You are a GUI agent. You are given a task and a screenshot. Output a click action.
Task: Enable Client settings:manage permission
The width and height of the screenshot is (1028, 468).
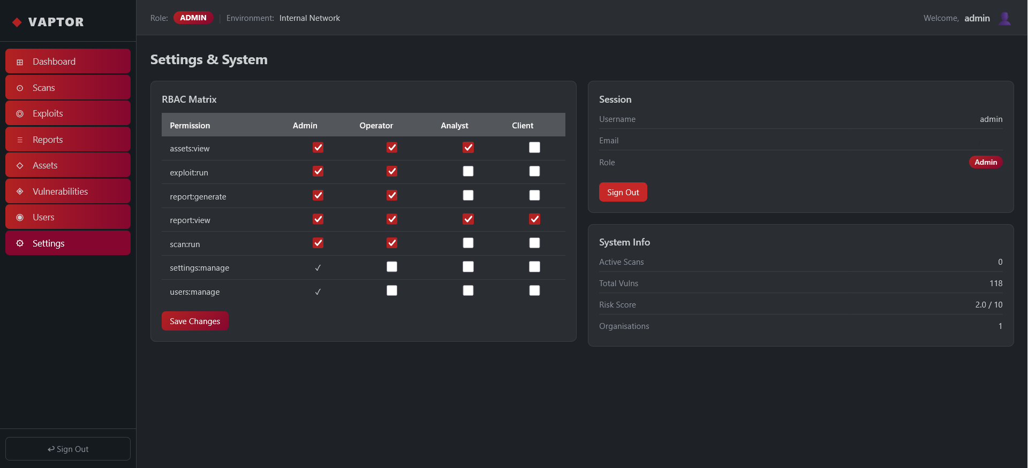point(534,266)
